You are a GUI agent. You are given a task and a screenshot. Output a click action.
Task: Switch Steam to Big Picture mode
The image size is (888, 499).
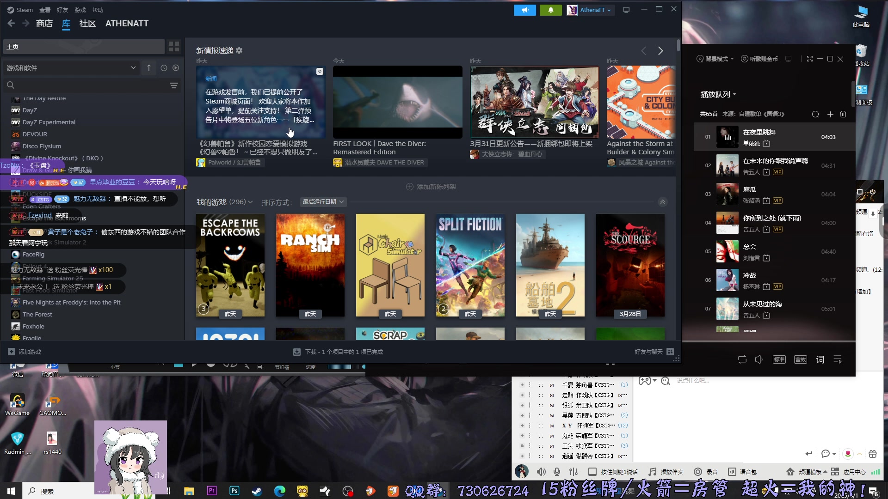tap(626, 10)
